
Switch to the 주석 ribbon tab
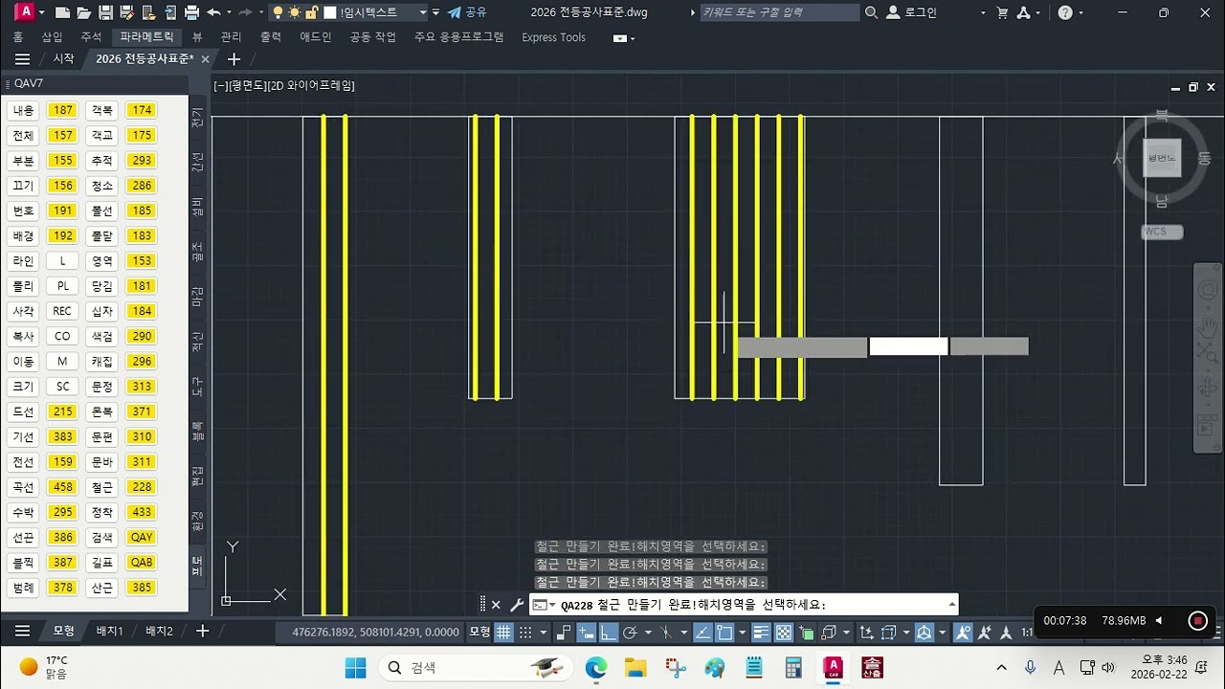click(91, 37)
